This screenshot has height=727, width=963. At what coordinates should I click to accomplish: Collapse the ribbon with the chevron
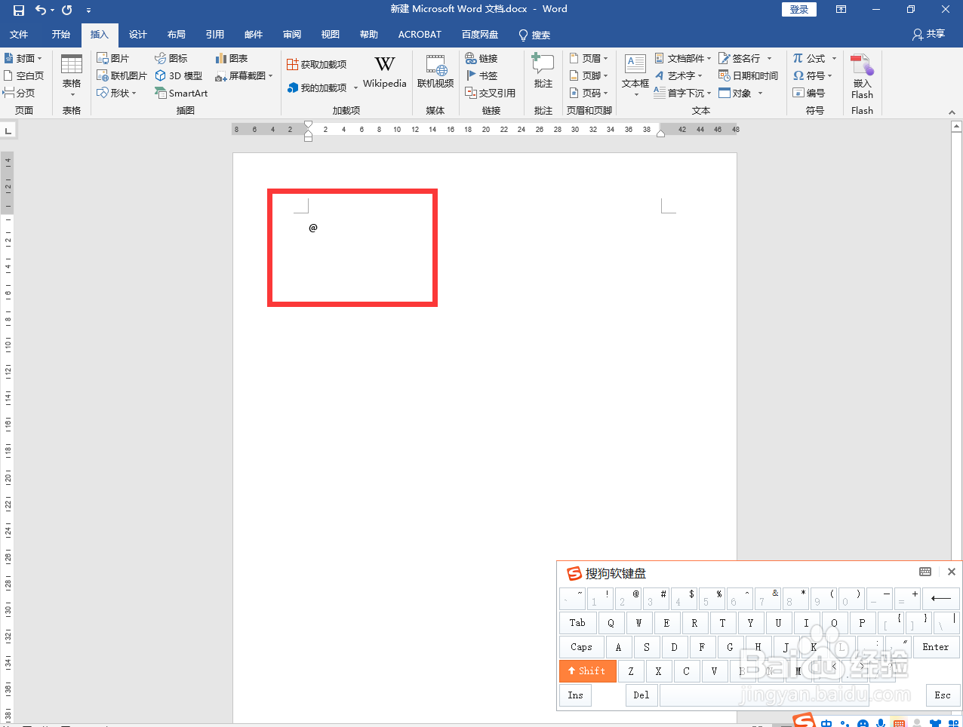click(x=952, y=112)
